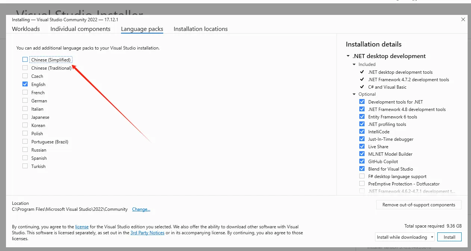The image size is (471, 251).
Task: Tick the German language pack
Action: point(25,101)
